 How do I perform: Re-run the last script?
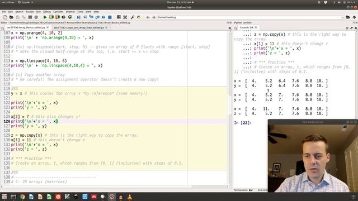[x=70, y=17]
